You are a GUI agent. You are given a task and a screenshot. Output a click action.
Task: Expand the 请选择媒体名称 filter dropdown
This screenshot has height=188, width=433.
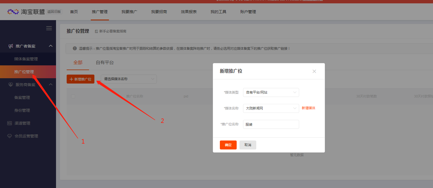tap(129, 79)
